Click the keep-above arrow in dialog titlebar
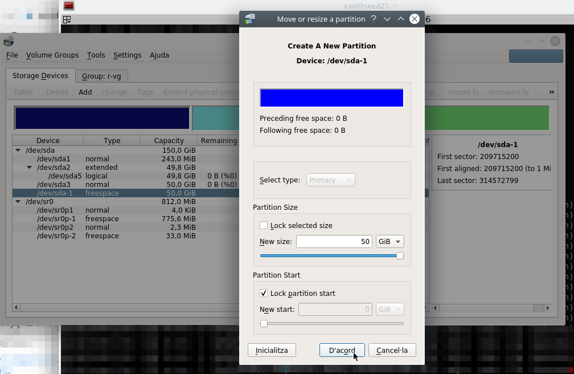 (x=401, y=19)
